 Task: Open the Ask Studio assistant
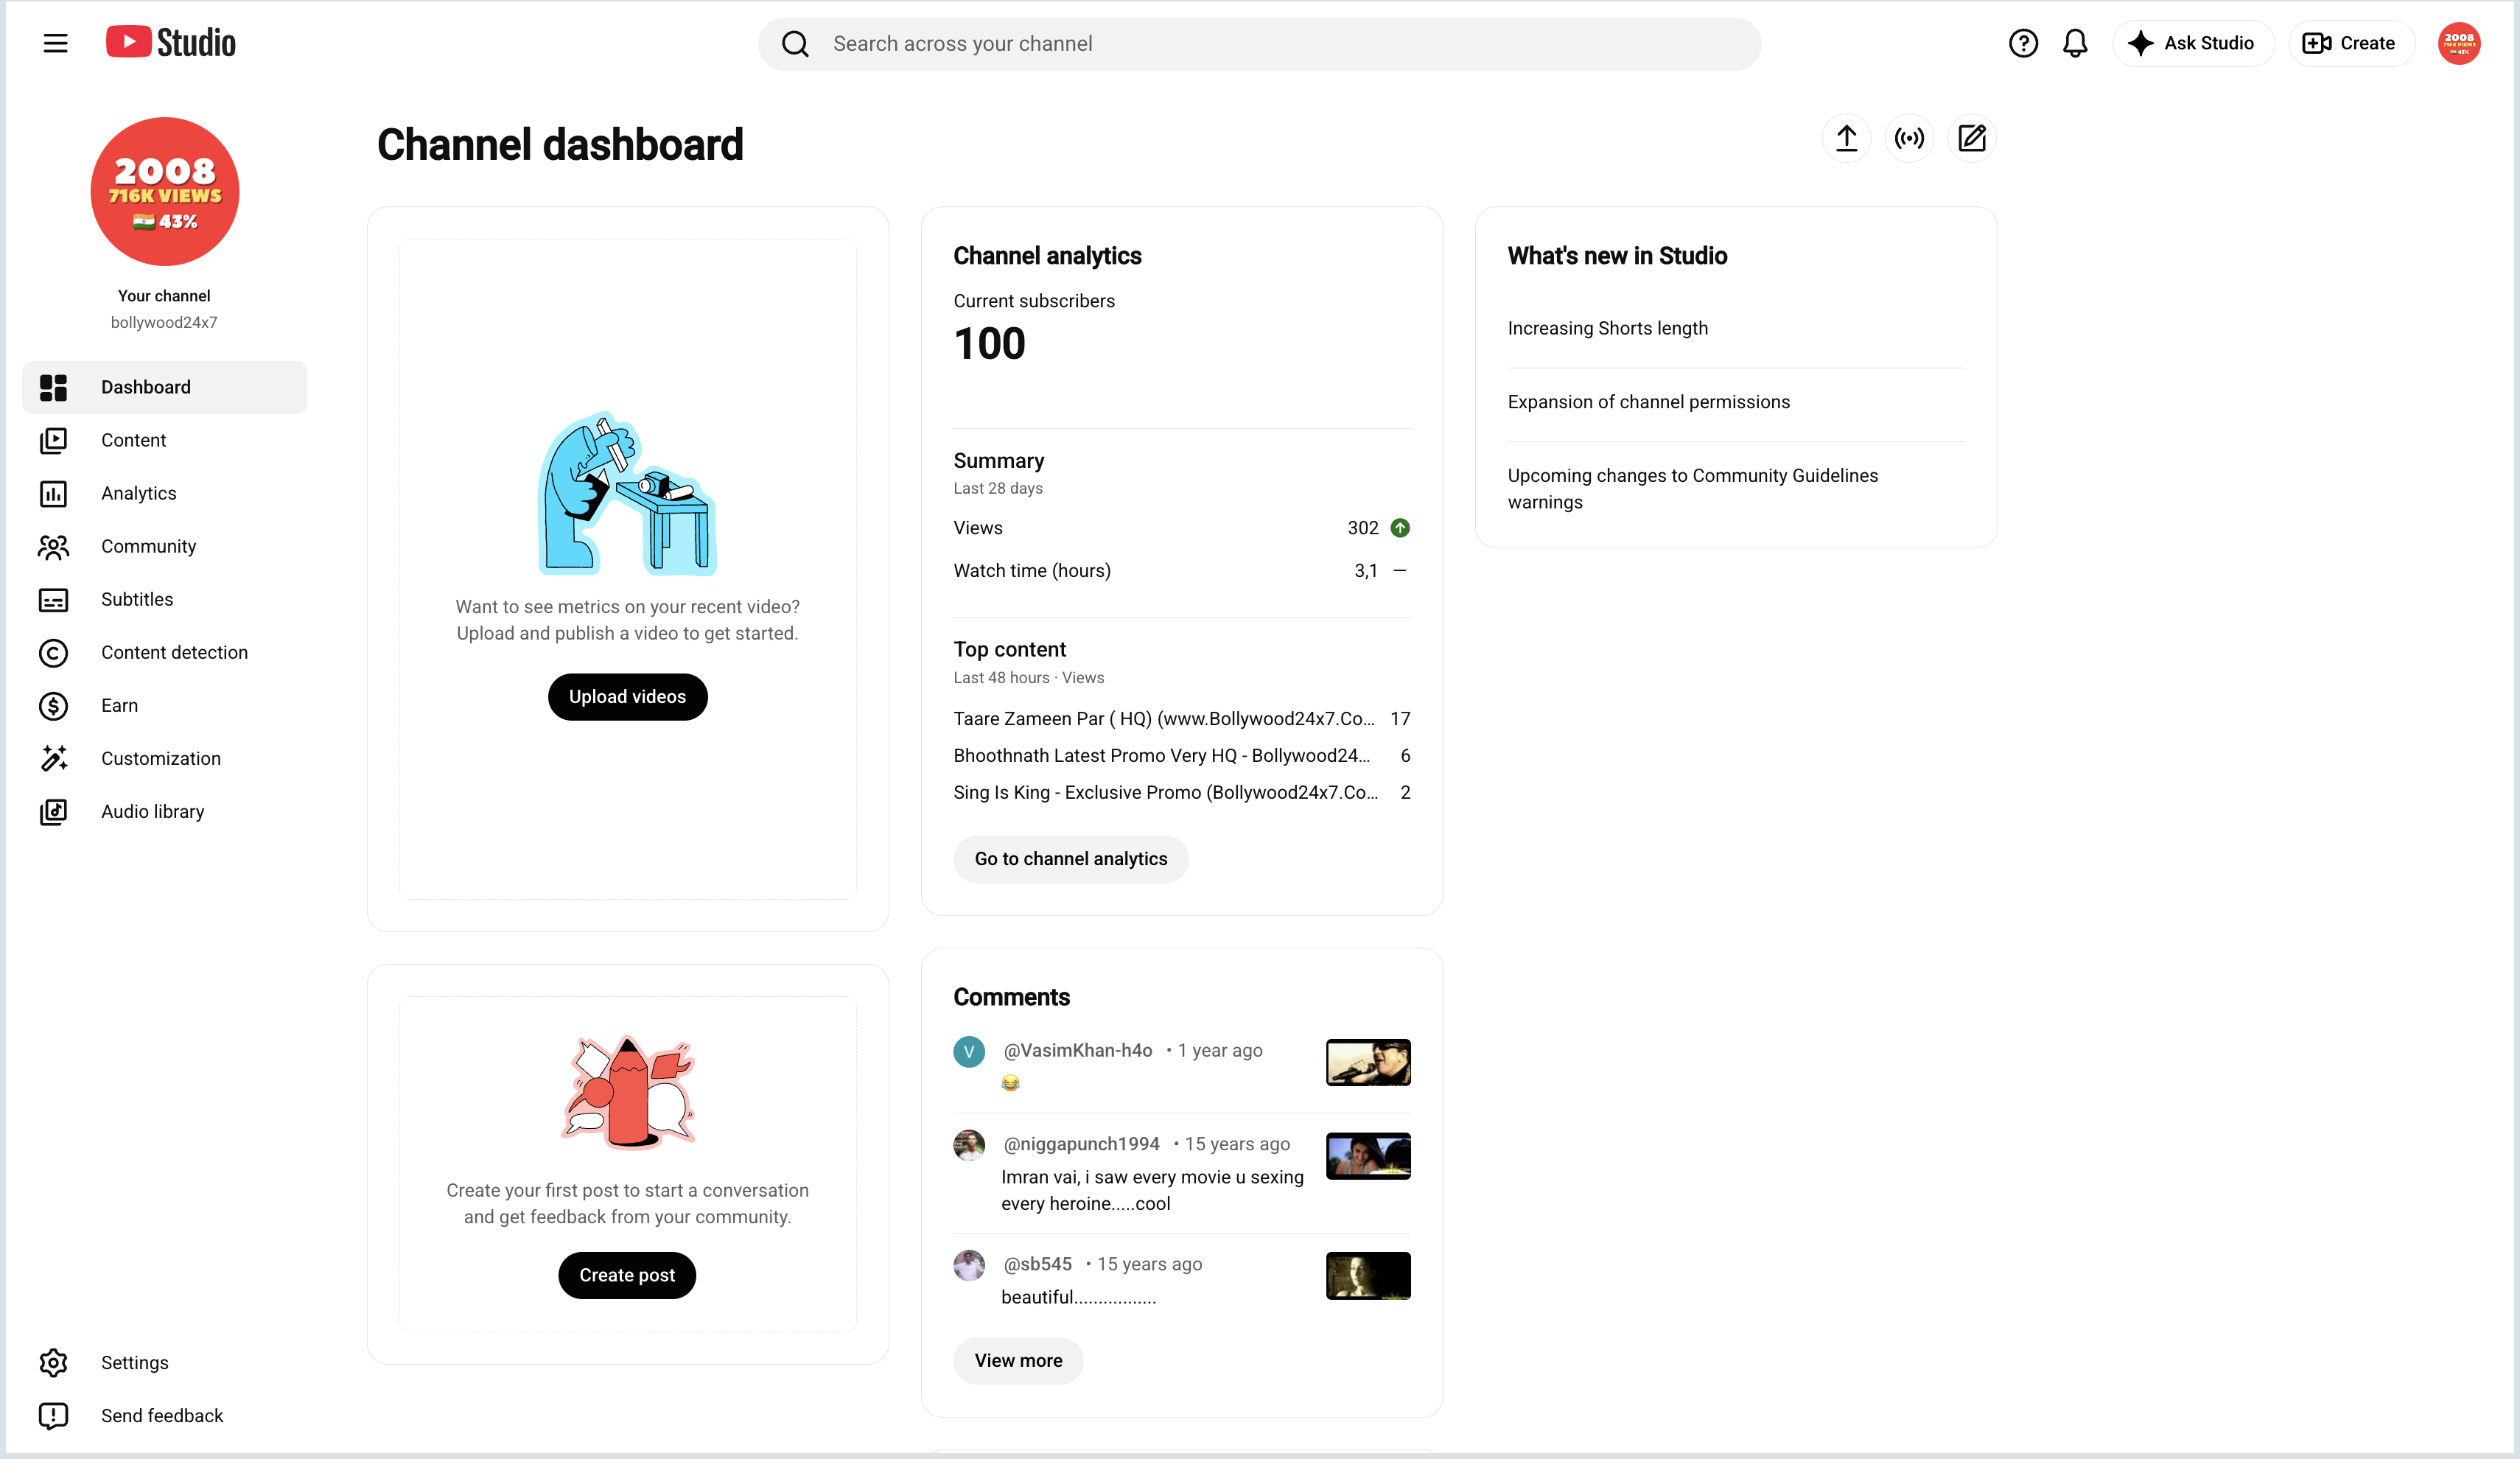2193,43
